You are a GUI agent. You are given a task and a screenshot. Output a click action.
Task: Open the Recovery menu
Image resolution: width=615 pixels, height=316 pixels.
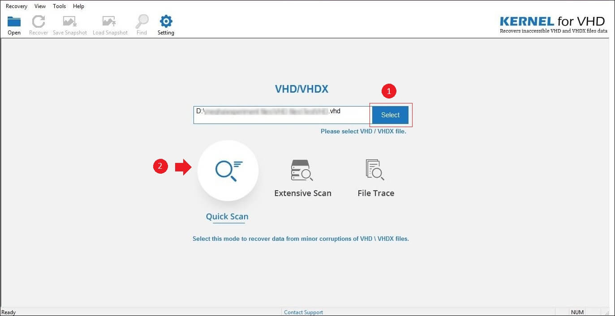[x=17, y=6]
